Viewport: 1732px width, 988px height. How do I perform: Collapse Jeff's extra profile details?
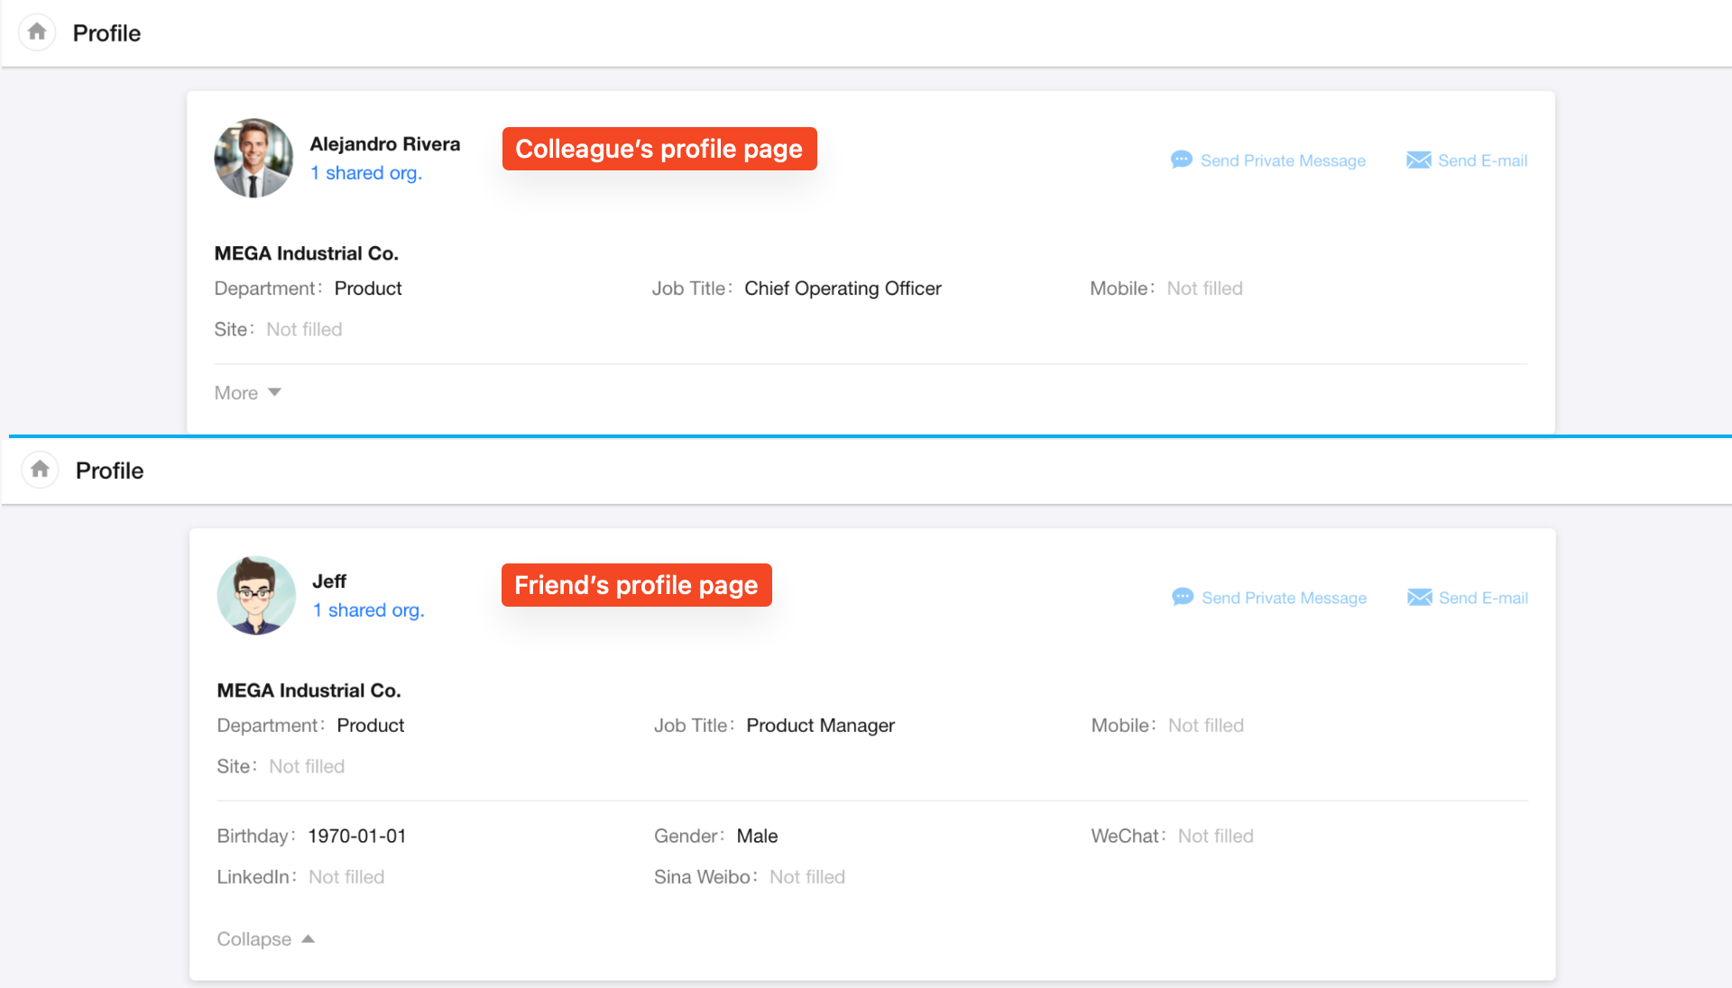pyautogui.click(x=254, y=939)
